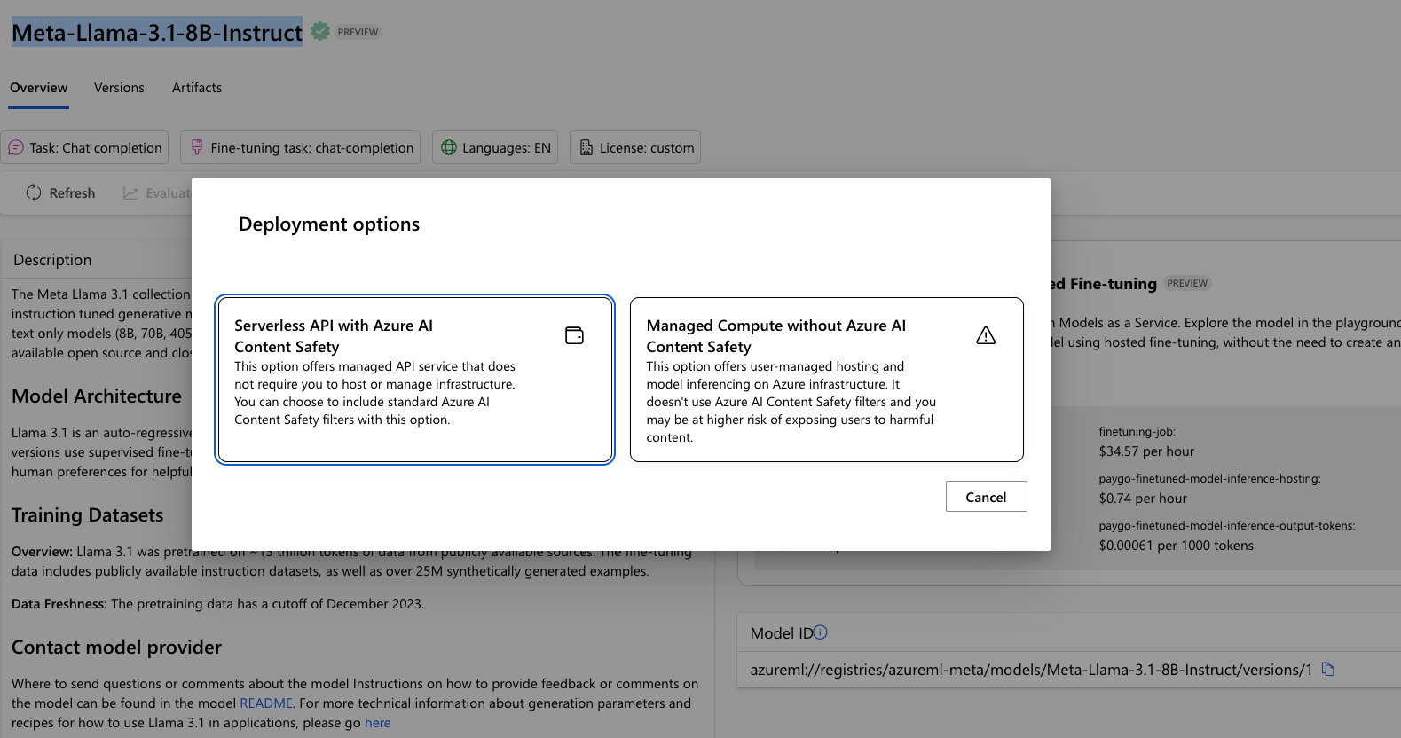Viewport: 1401px width, 738px height.
Task: Click the Model ID info icon
Action: [821, 632]
